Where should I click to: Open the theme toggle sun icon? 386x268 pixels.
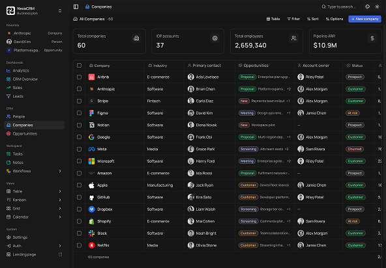[x=377, y=7]
